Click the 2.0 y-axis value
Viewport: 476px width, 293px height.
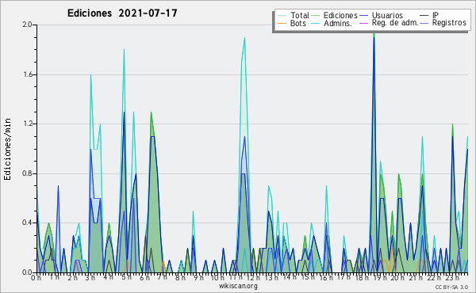point(27,25)
